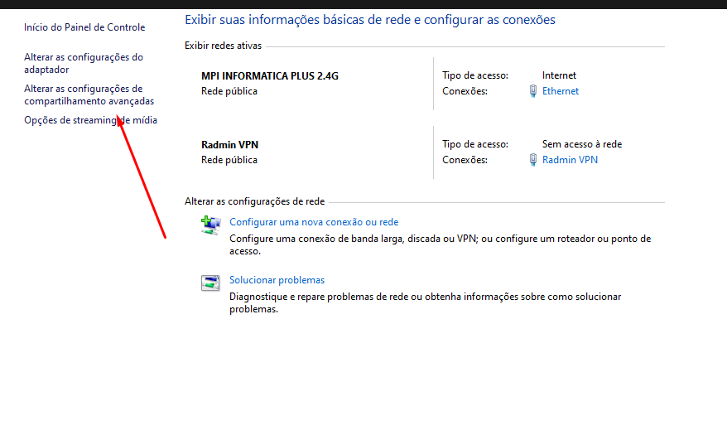Open the Ethernet connection status link
Viewport: 727px width, 440px height.
tap(561, 91)
